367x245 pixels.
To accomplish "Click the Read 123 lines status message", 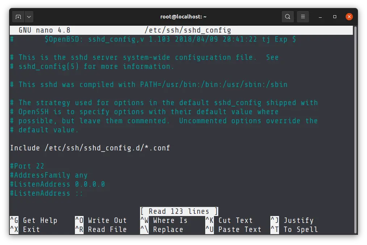I will [179, 211].
